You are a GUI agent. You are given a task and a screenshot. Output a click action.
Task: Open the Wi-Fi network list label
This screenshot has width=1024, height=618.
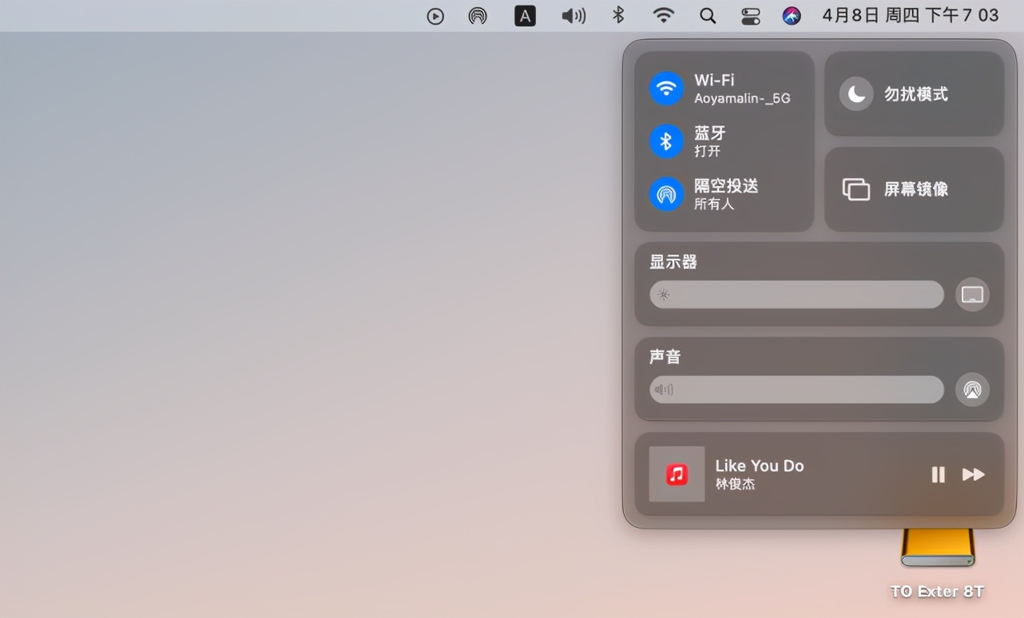(714, 80)
